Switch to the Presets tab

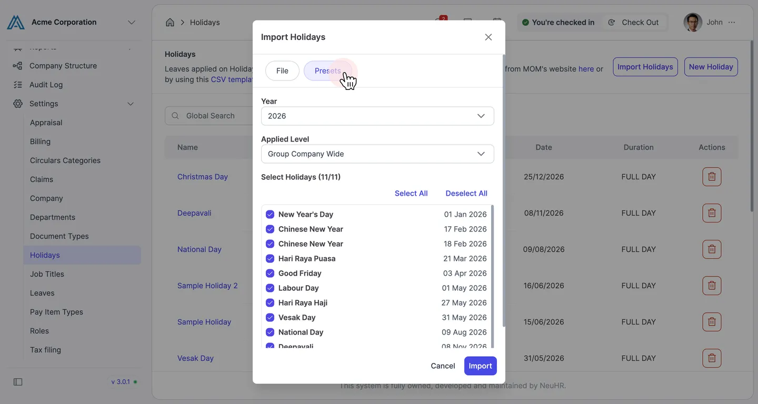coord(327,70)
